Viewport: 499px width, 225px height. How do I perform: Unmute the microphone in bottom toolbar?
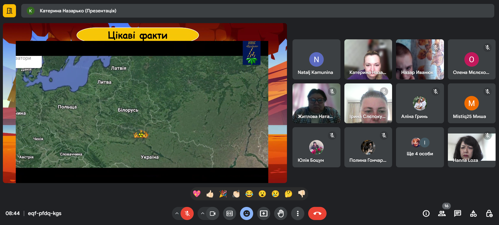187,213
